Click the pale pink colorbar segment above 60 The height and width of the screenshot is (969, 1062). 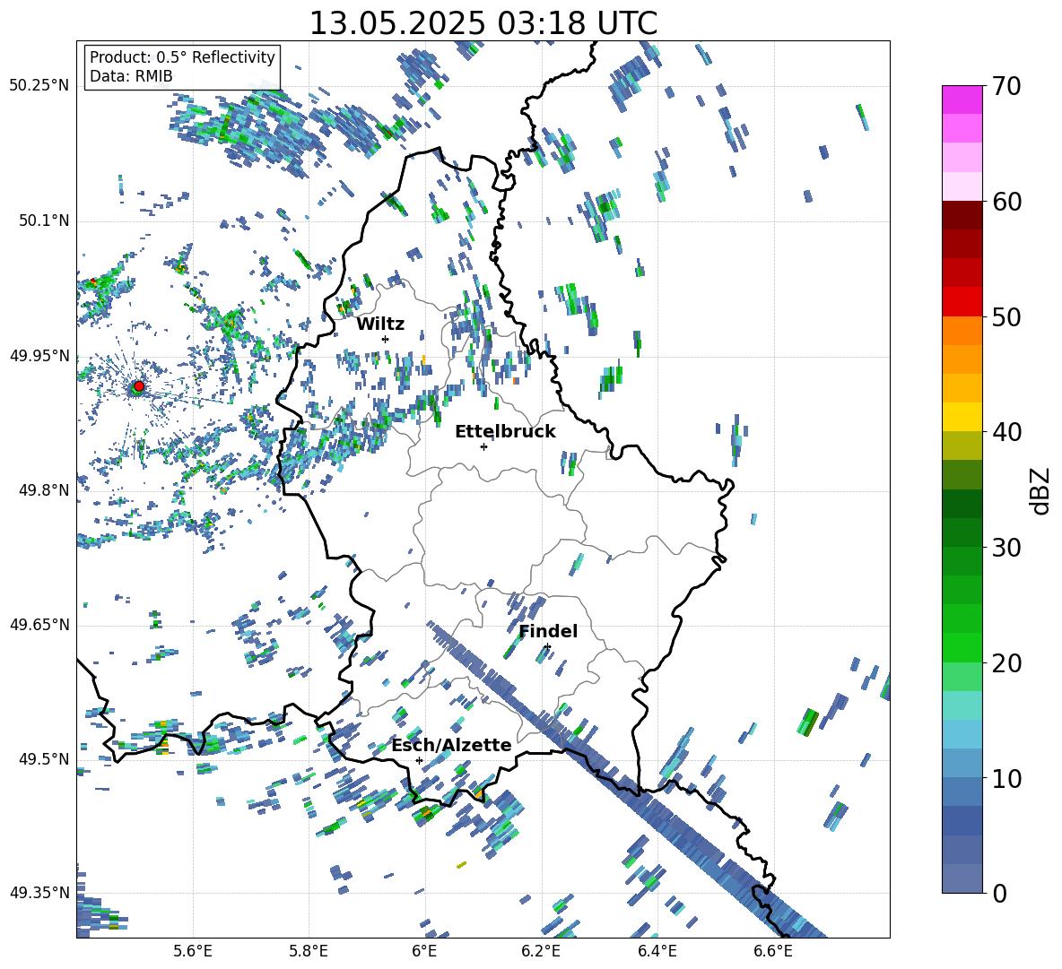click(x=962, y=186)
